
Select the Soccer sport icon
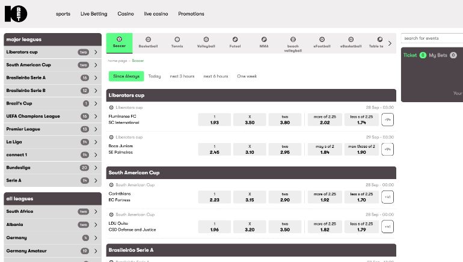point(119,43)
